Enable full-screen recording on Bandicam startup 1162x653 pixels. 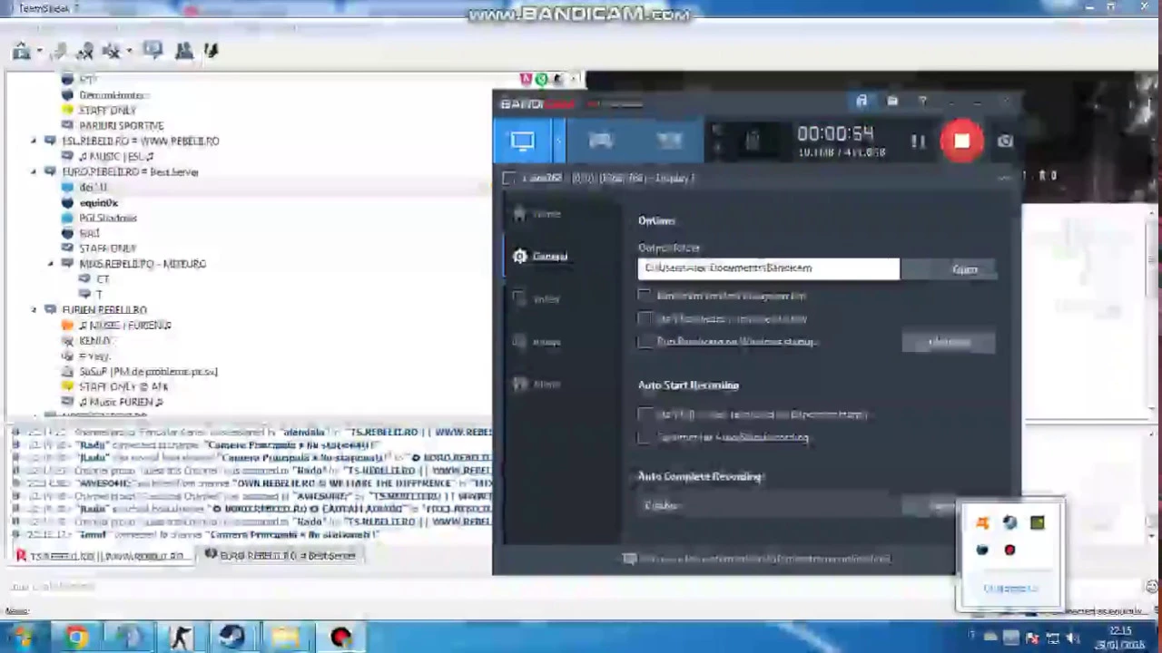coord(645,414)
